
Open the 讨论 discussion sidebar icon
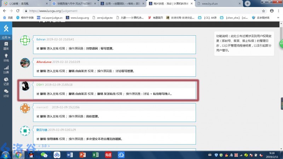[6, 93]
